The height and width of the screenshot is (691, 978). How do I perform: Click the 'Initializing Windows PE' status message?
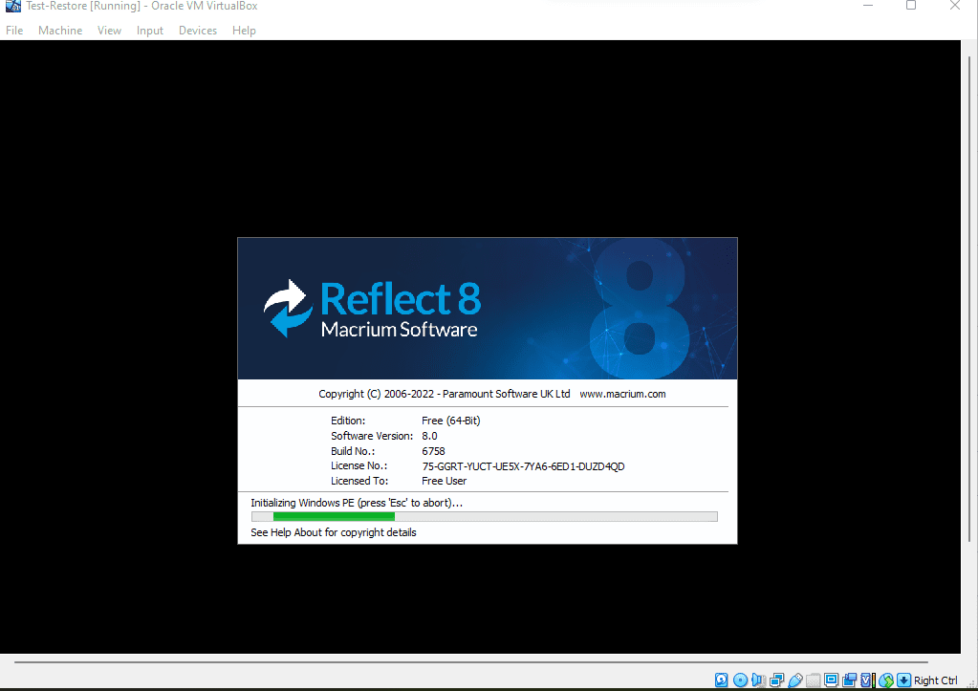pos(357,503)
